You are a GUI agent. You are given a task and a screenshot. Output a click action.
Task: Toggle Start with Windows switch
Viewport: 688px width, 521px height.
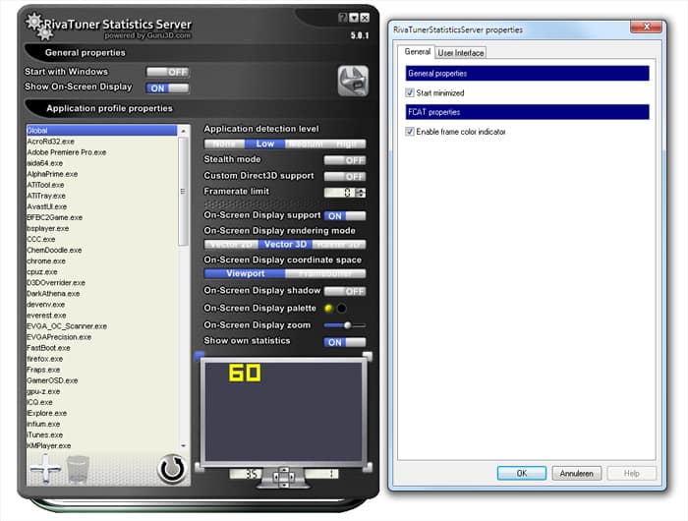(168, 72)
